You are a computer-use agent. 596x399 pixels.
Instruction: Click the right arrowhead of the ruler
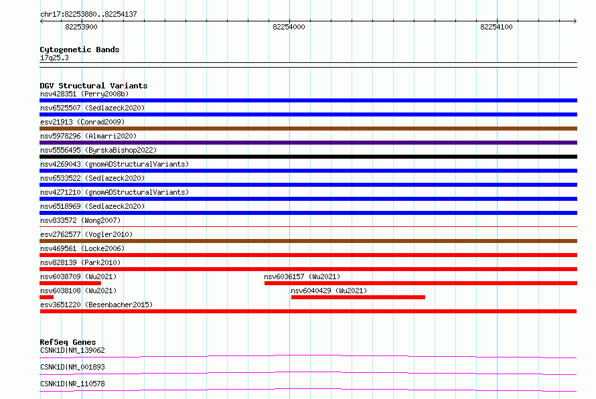[x=575, y=21]
